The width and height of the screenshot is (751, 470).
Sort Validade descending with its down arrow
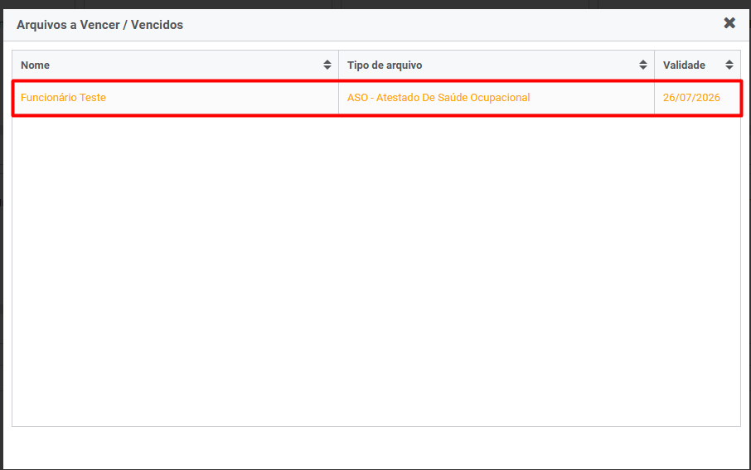point(729,67)
